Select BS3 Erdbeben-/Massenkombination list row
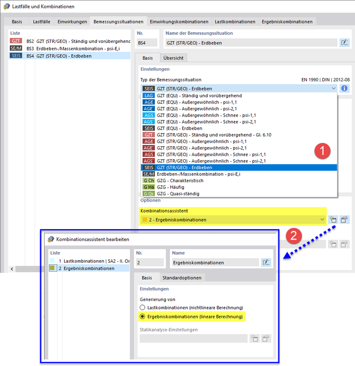 (x=70, y=49)
